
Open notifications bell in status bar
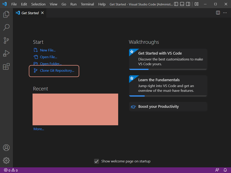point(225,170)
